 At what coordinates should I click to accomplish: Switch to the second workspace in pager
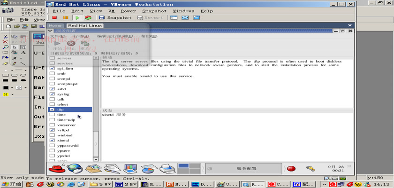195,166
